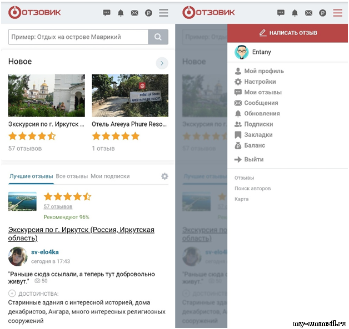
Task: Select Лучшие отзывы tab
Action: [x=31, y=176]
